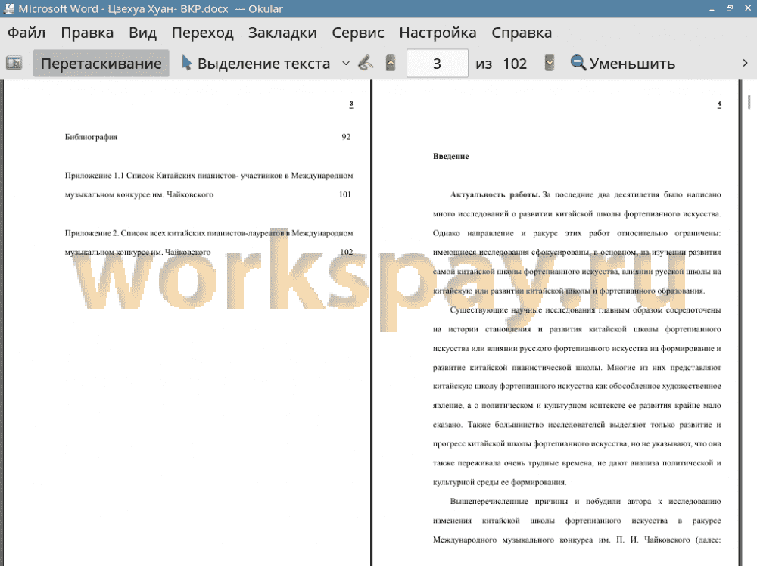The height and width of the screenshot is (566, 757).
Task: Click the page number input field
Action: [438, 64]
